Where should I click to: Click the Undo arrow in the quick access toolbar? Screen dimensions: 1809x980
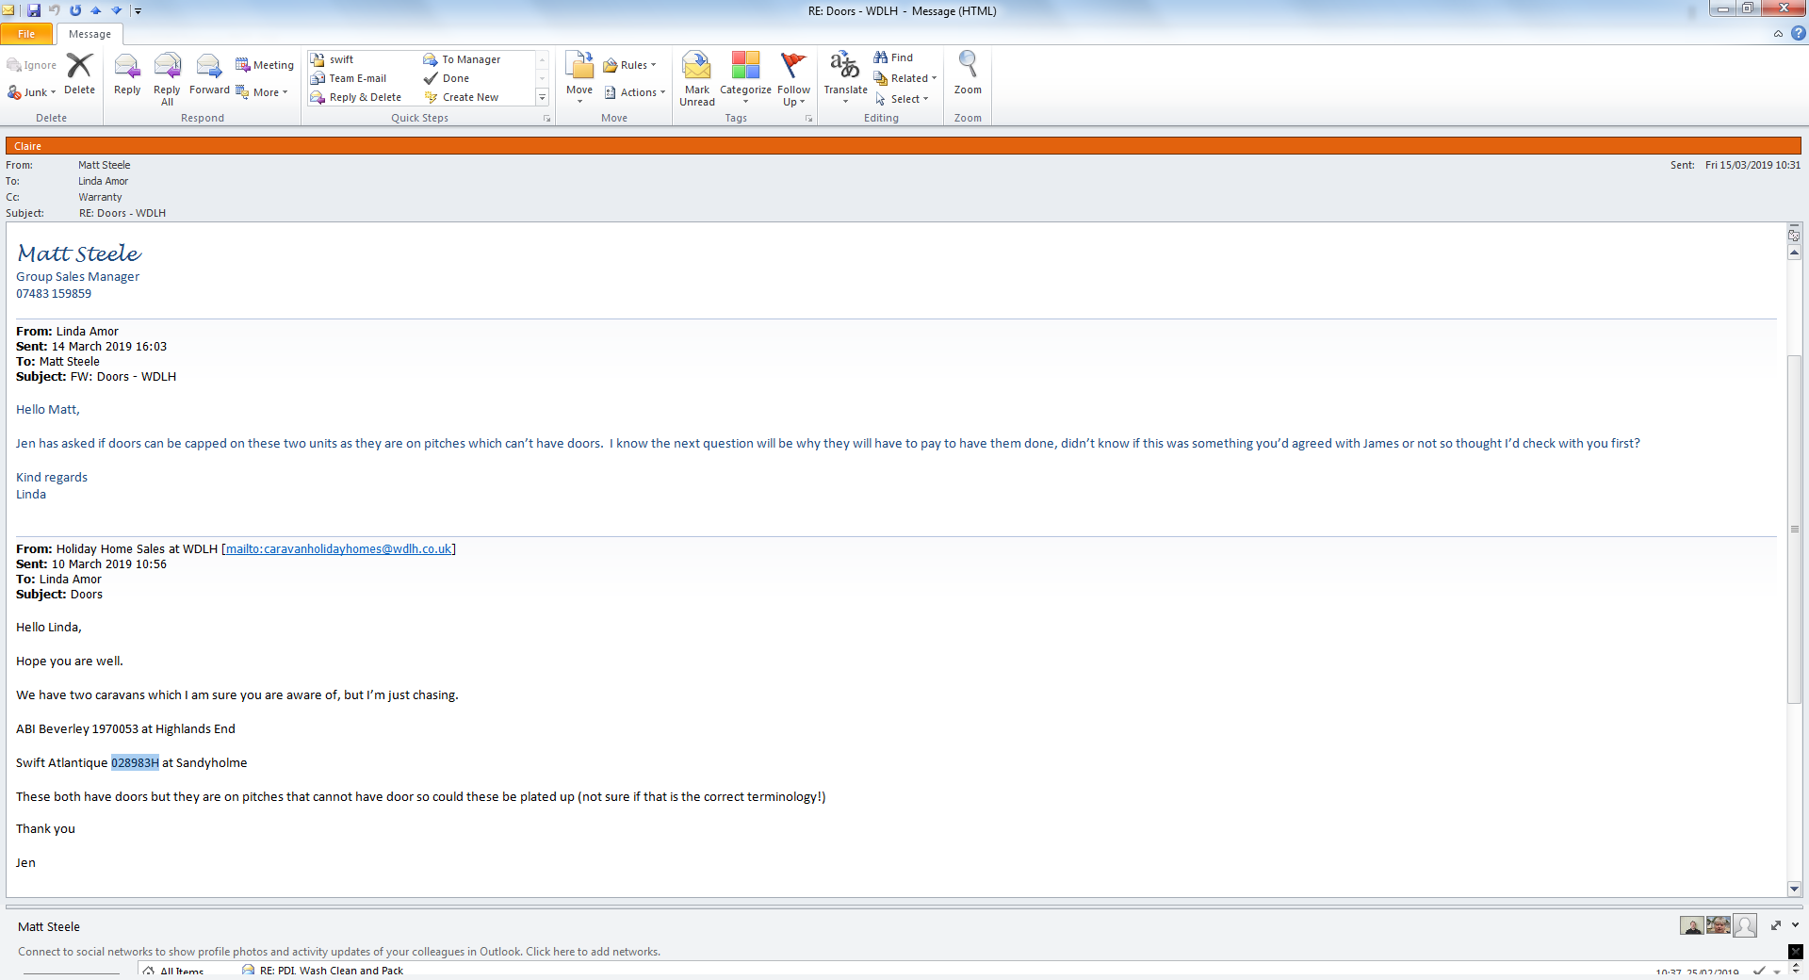[x=55, y=10]
